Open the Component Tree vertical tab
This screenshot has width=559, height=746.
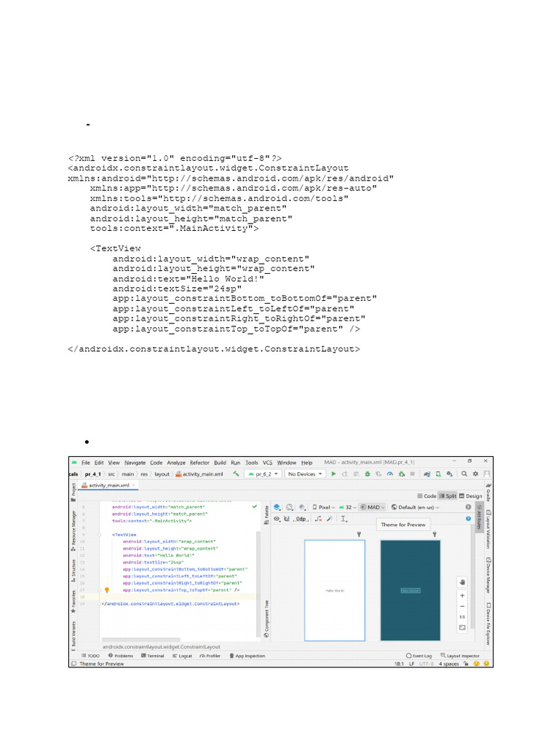[266, 619]
